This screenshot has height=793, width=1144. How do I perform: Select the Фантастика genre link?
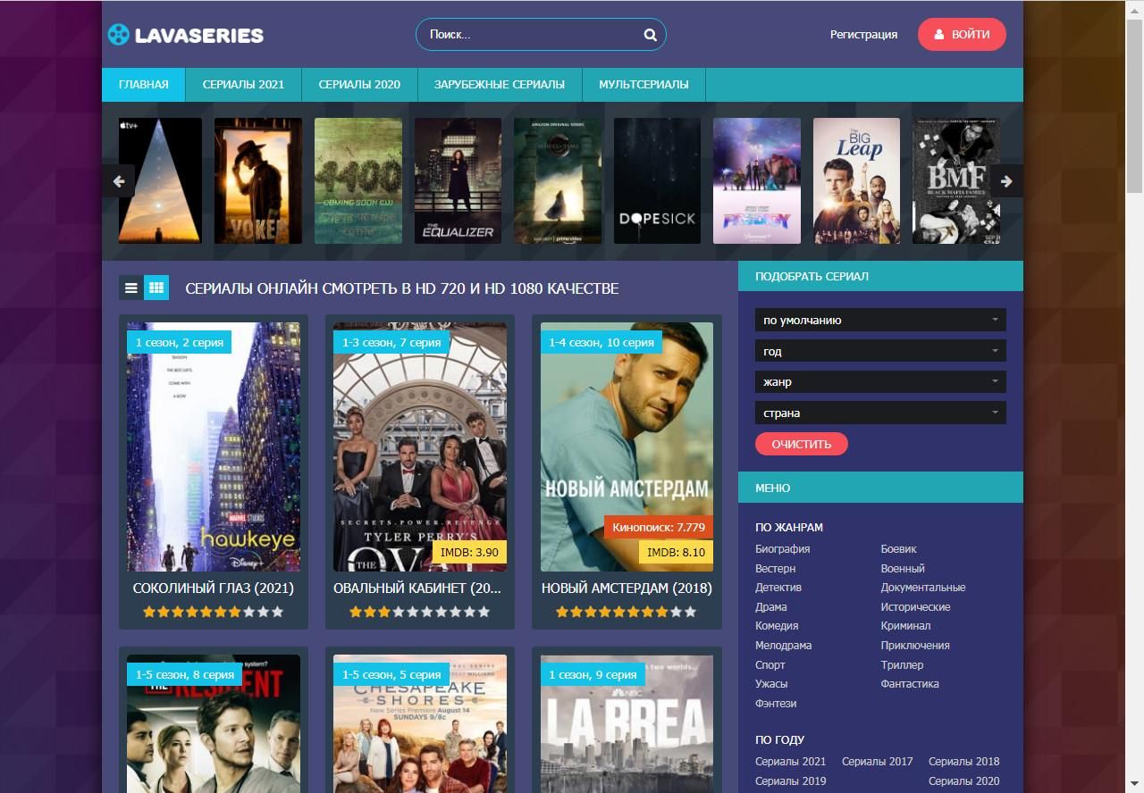click(910, 684)
